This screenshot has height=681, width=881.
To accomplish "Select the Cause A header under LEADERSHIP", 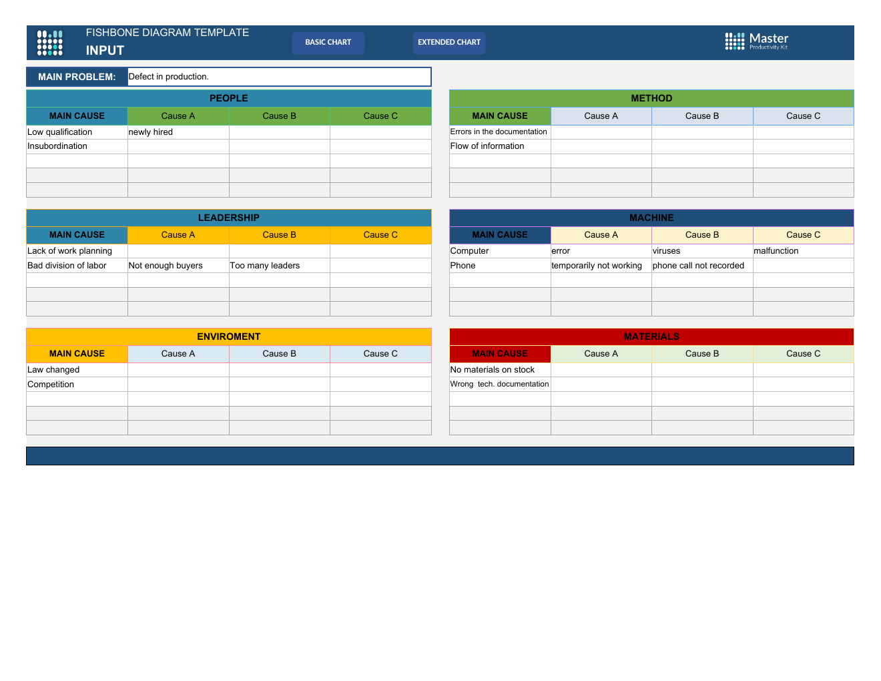I will pos(178,235).
